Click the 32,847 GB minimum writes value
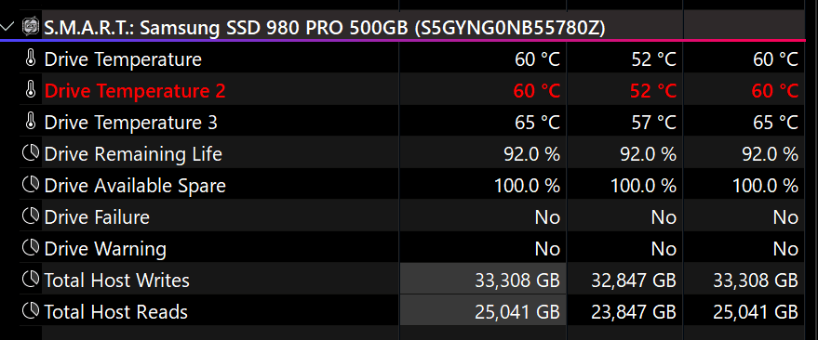Screen dimensions: 818x340 click(634, 281)
